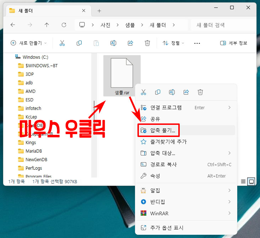Refresh the folder view
This screenshot has width=260, height=238.
coord(64,25)
